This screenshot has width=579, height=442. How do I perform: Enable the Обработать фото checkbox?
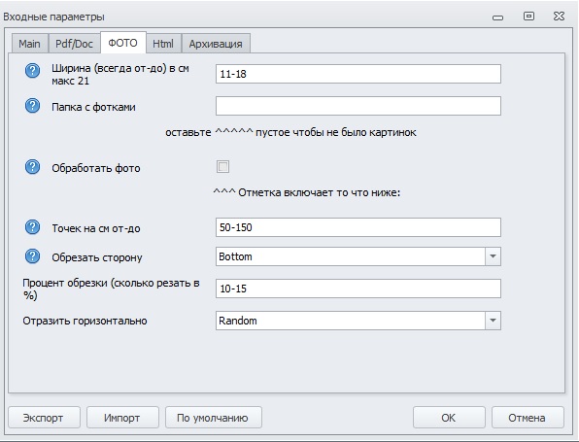pyautogui.click(x=222, y=166)
